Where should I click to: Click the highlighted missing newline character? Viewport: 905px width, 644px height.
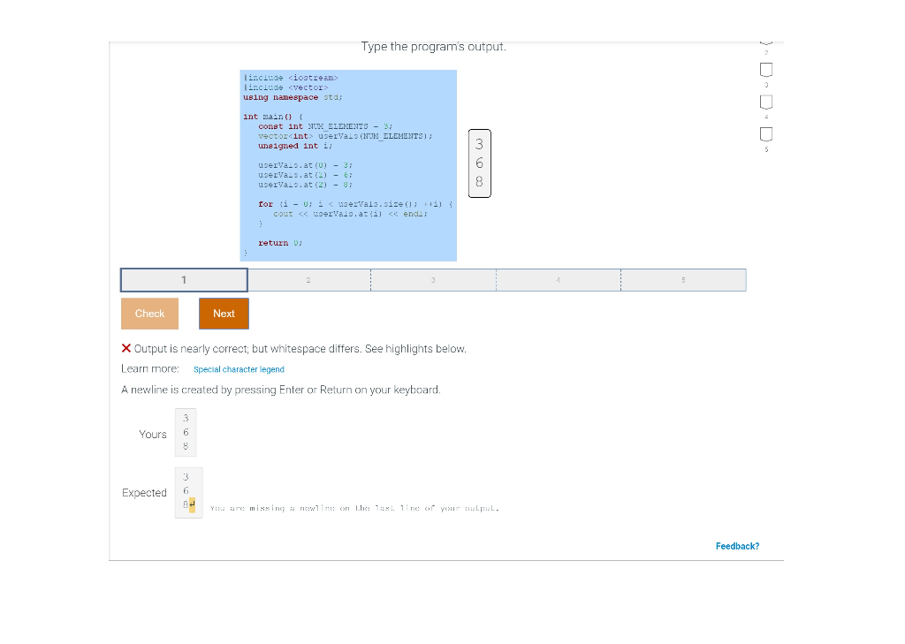[x=190, y=503]
